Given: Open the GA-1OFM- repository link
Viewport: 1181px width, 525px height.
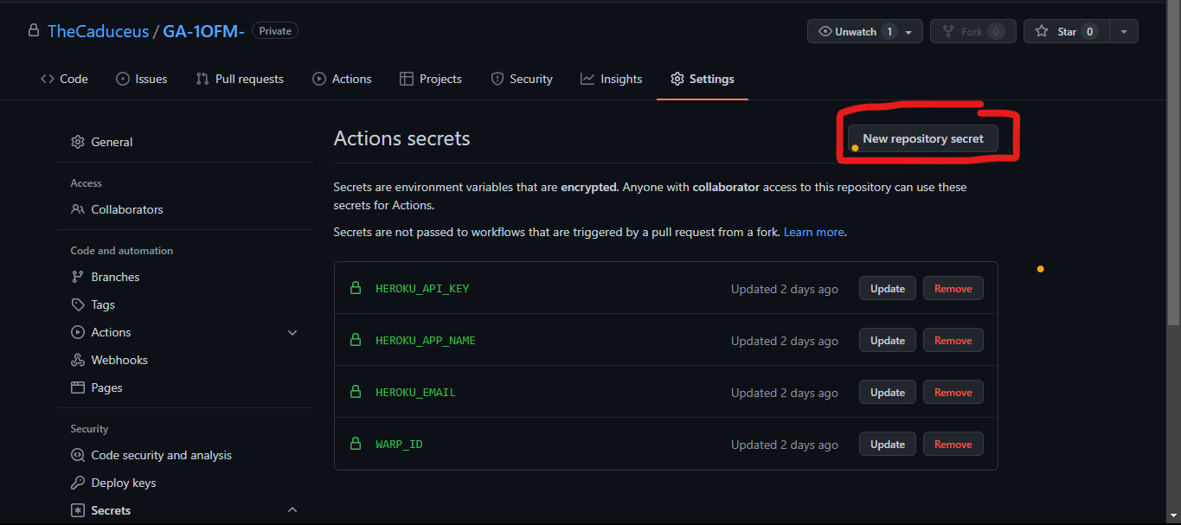Looking at the screenshot, I should tap(203, 31).
